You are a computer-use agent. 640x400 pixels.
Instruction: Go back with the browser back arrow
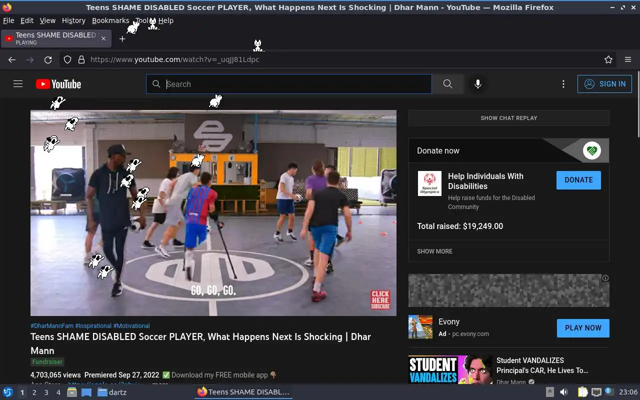(12, 59)
